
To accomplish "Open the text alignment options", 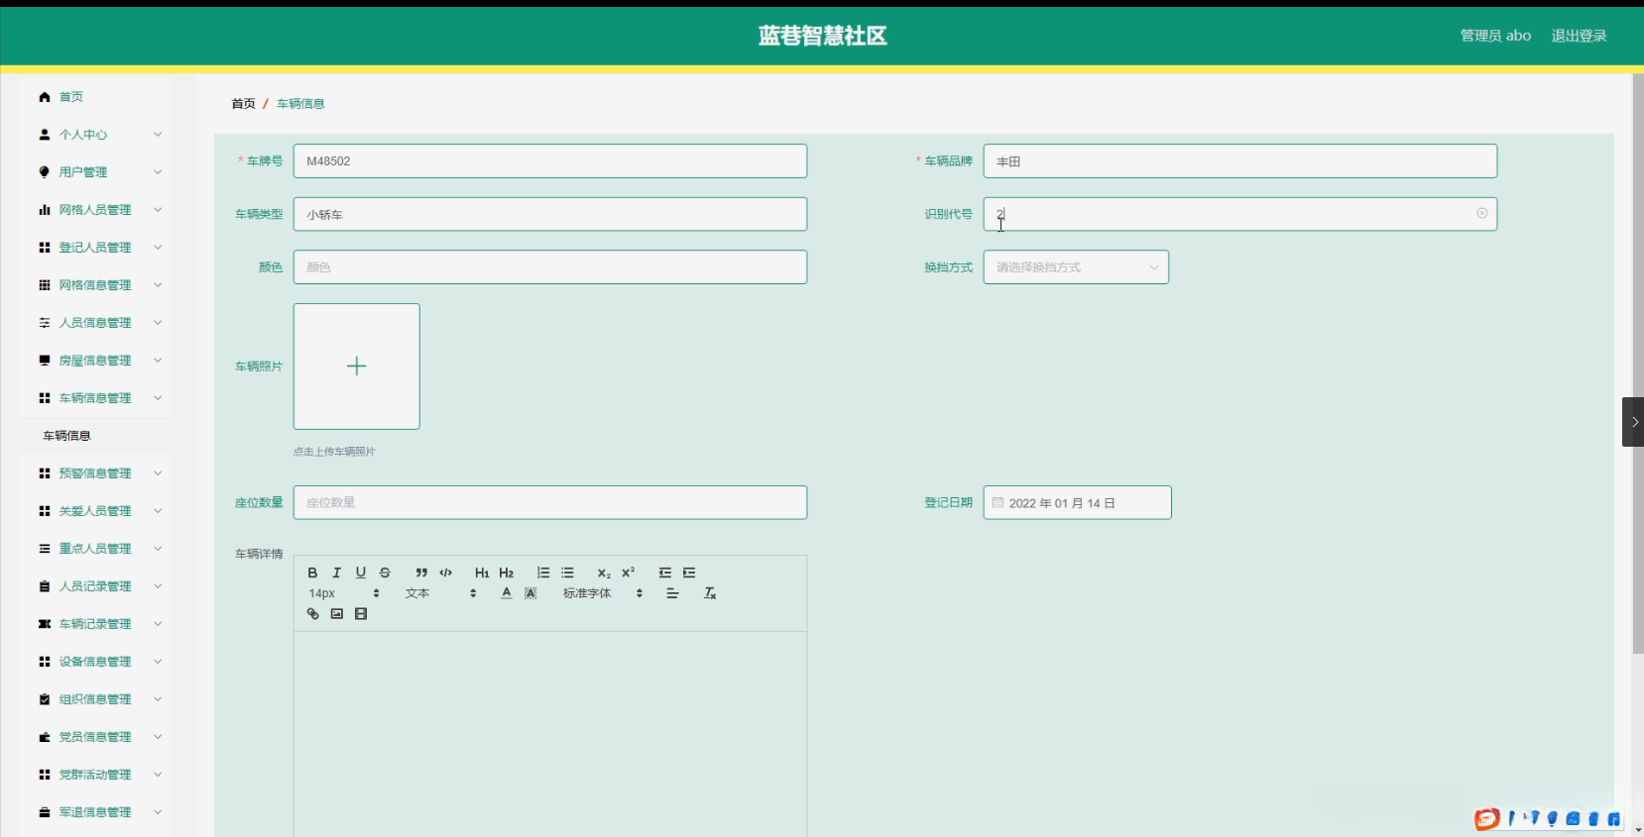I will click(x=672, y=593).
